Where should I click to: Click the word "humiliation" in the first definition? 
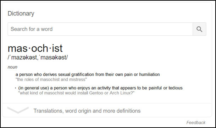coord(149,75)
